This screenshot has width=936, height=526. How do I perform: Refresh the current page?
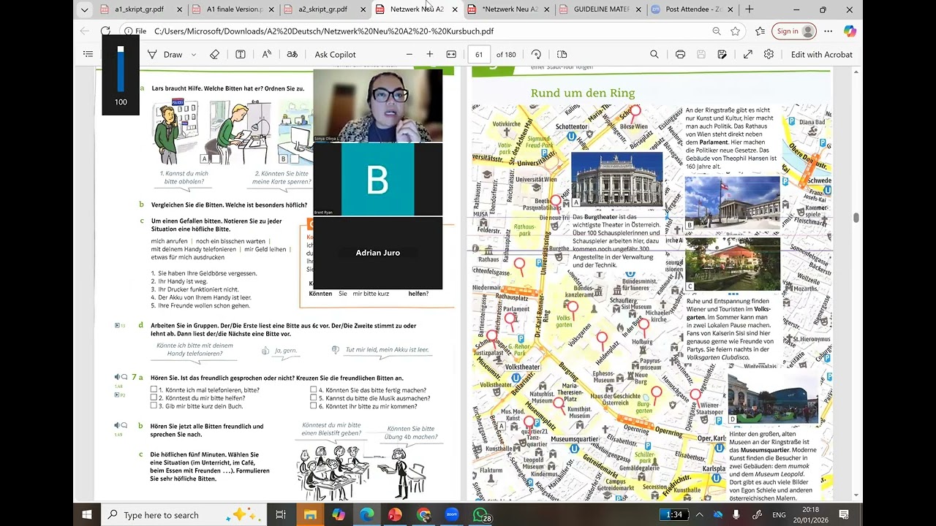(x=105, y=31)
